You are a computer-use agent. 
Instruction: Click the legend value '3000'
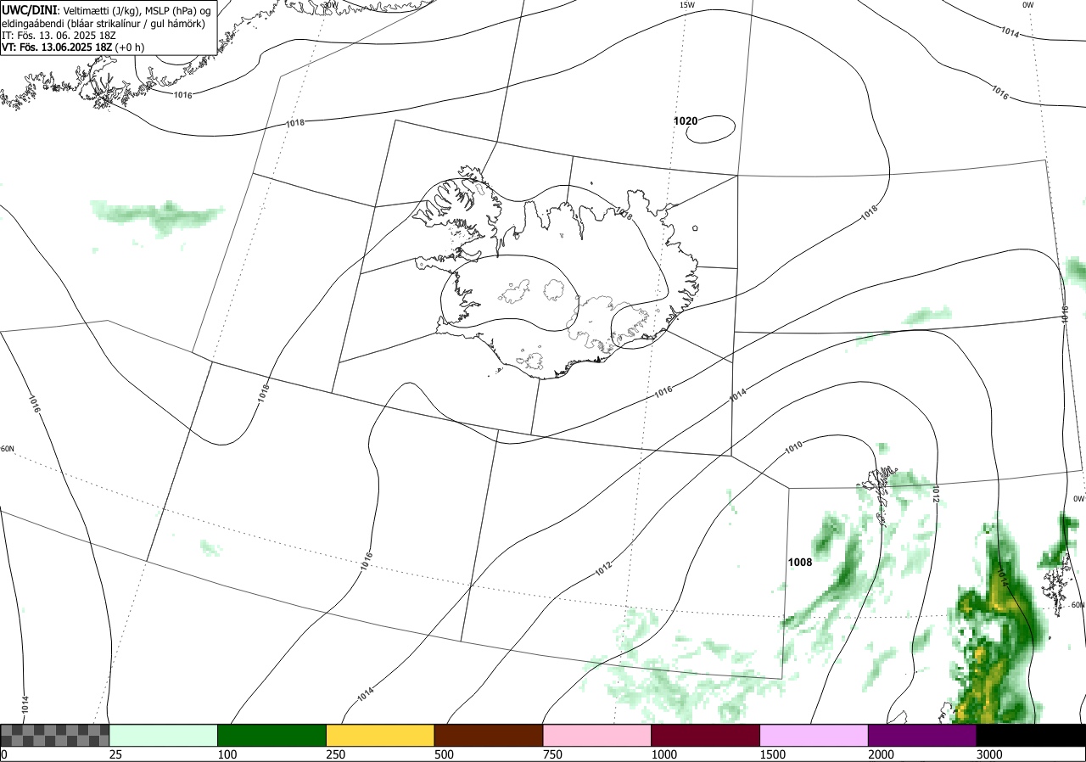(x=988, y=754)
